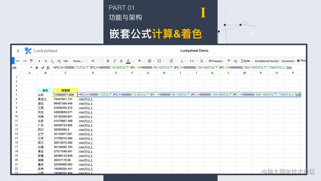Select cell with value 27017049.541

(x=66, y=152)
